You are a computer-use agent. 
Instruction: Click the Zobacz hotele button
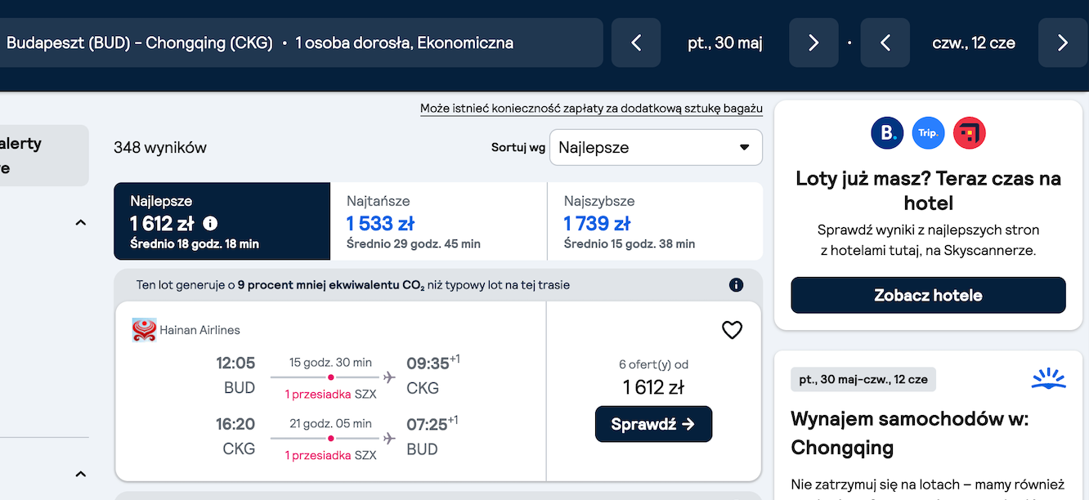tap(928, 295)
